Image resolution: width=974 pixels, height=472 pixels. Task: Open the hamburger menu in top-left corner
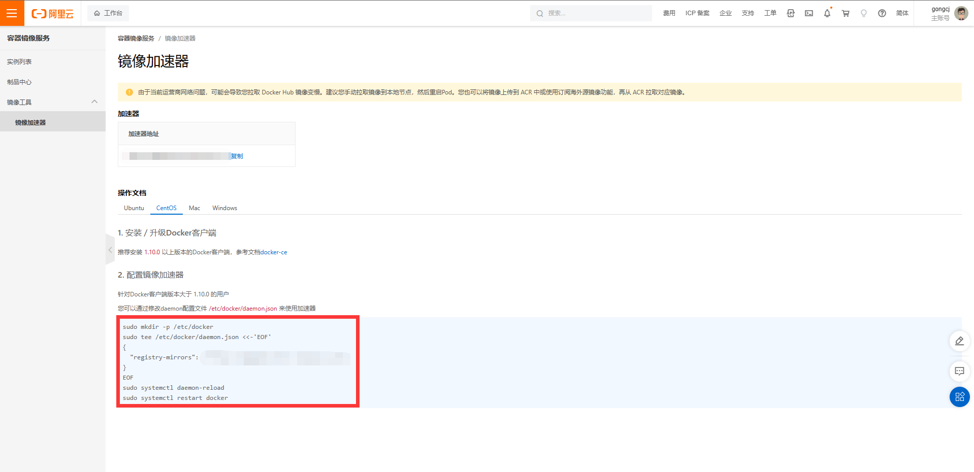point(12,13)
